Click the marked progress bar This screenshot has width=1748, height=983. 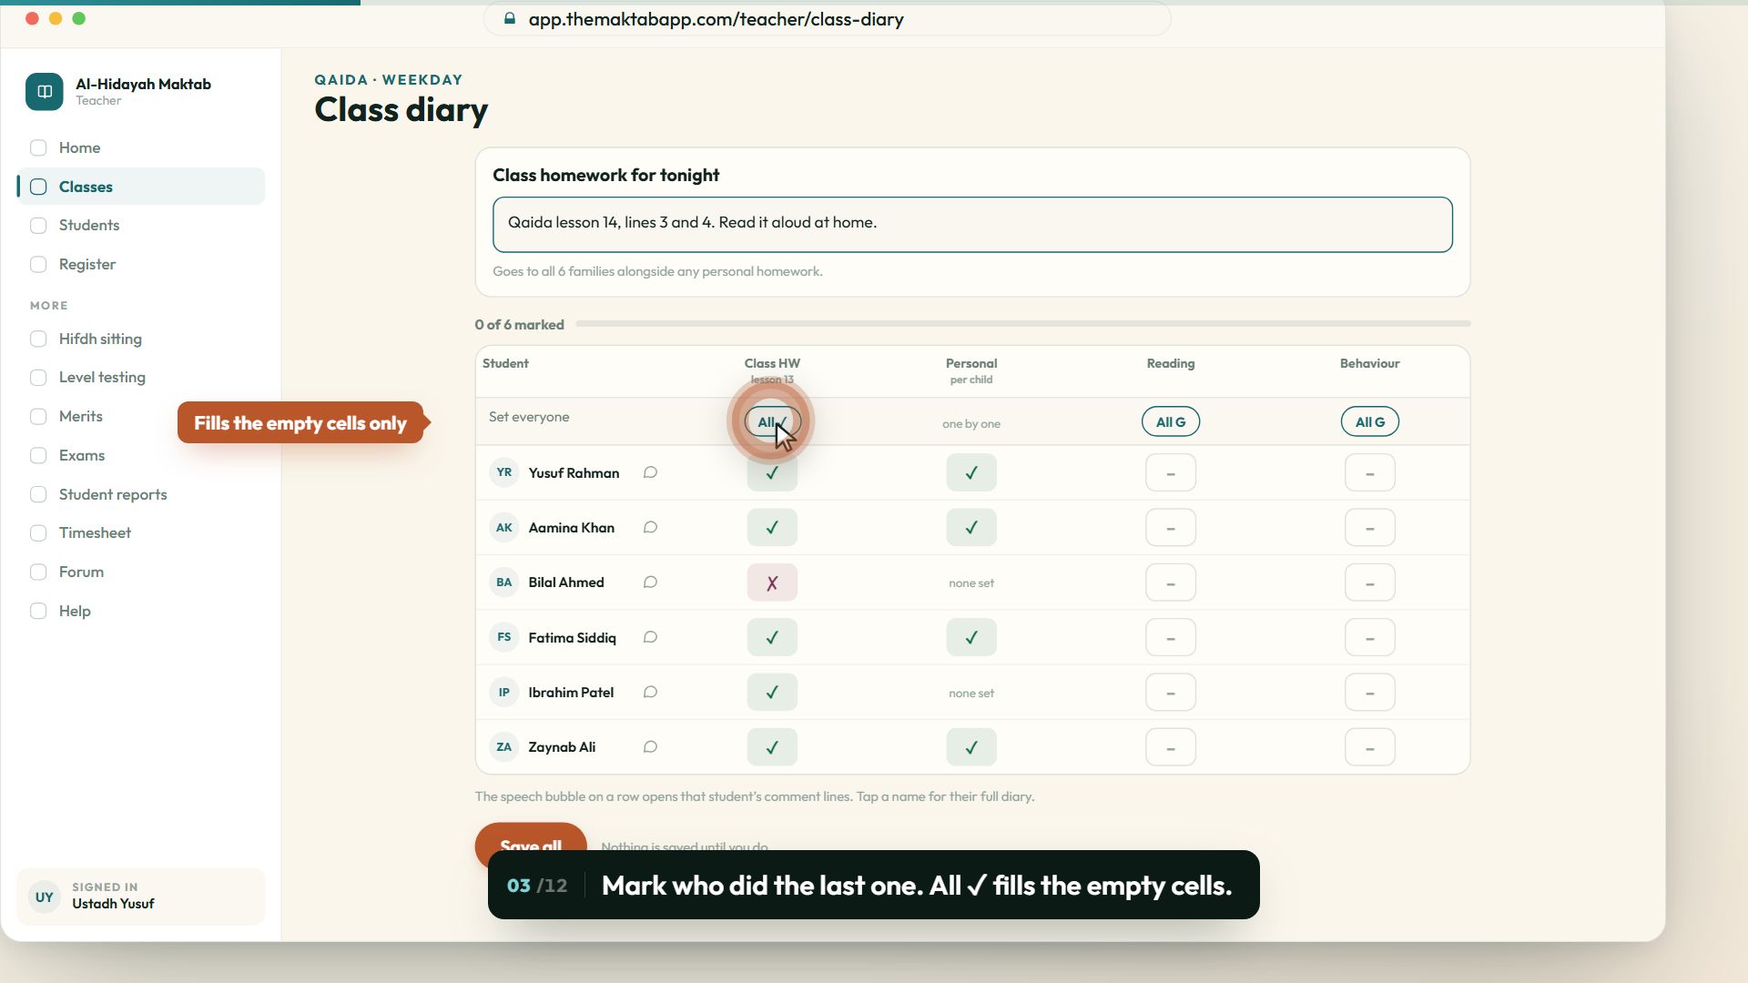click(1023, 324)
